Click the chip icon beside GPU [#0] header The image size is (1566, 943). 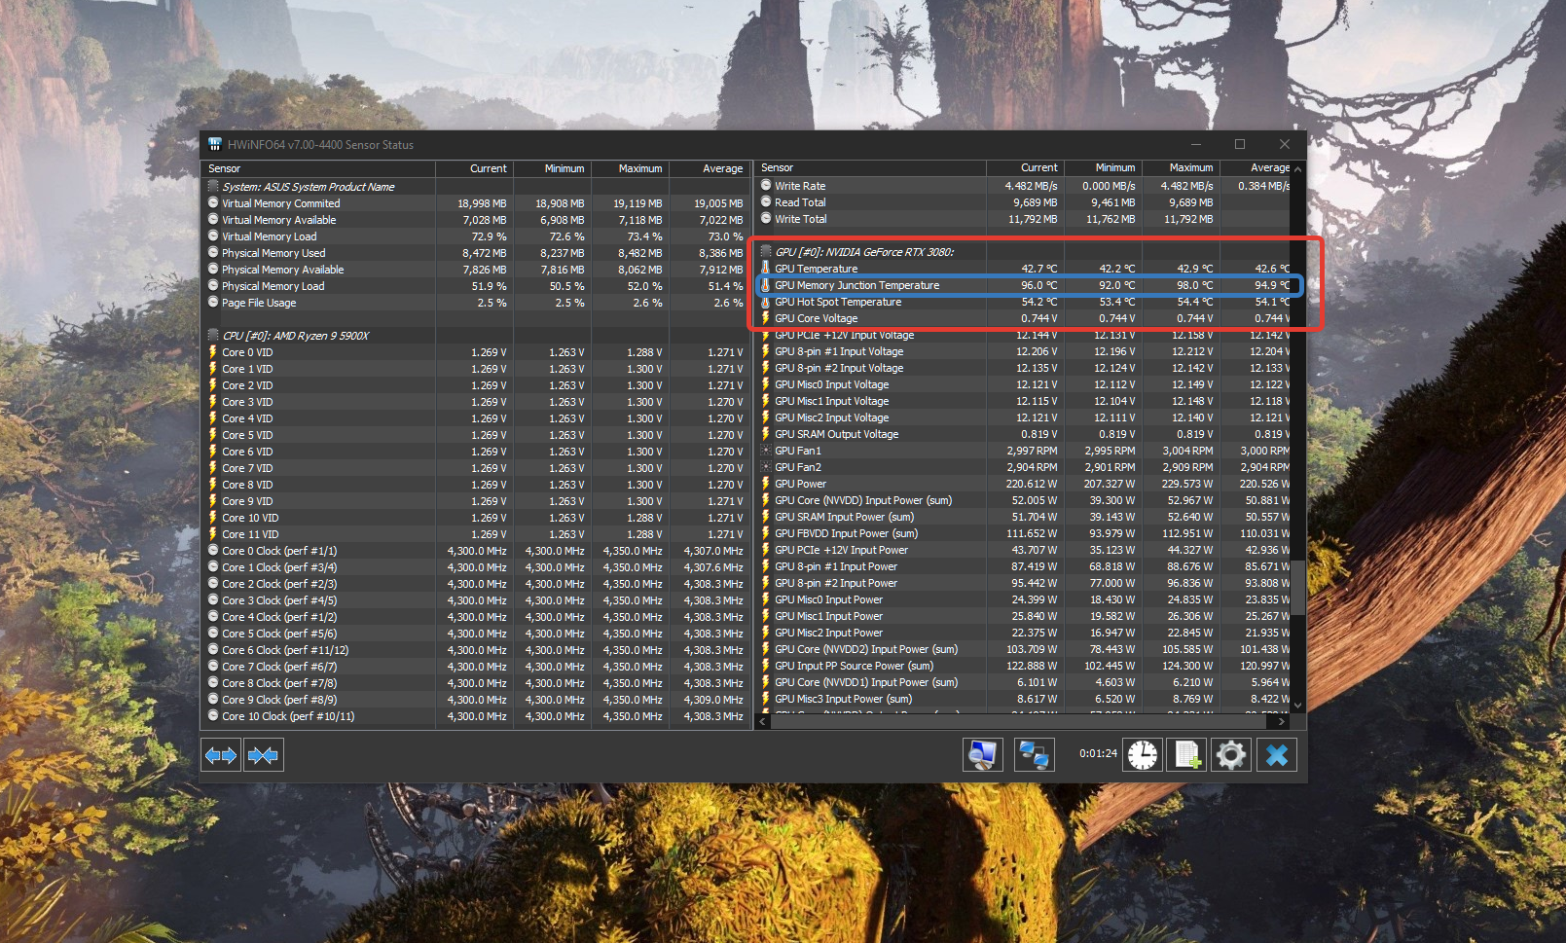(x=766, y=251)
